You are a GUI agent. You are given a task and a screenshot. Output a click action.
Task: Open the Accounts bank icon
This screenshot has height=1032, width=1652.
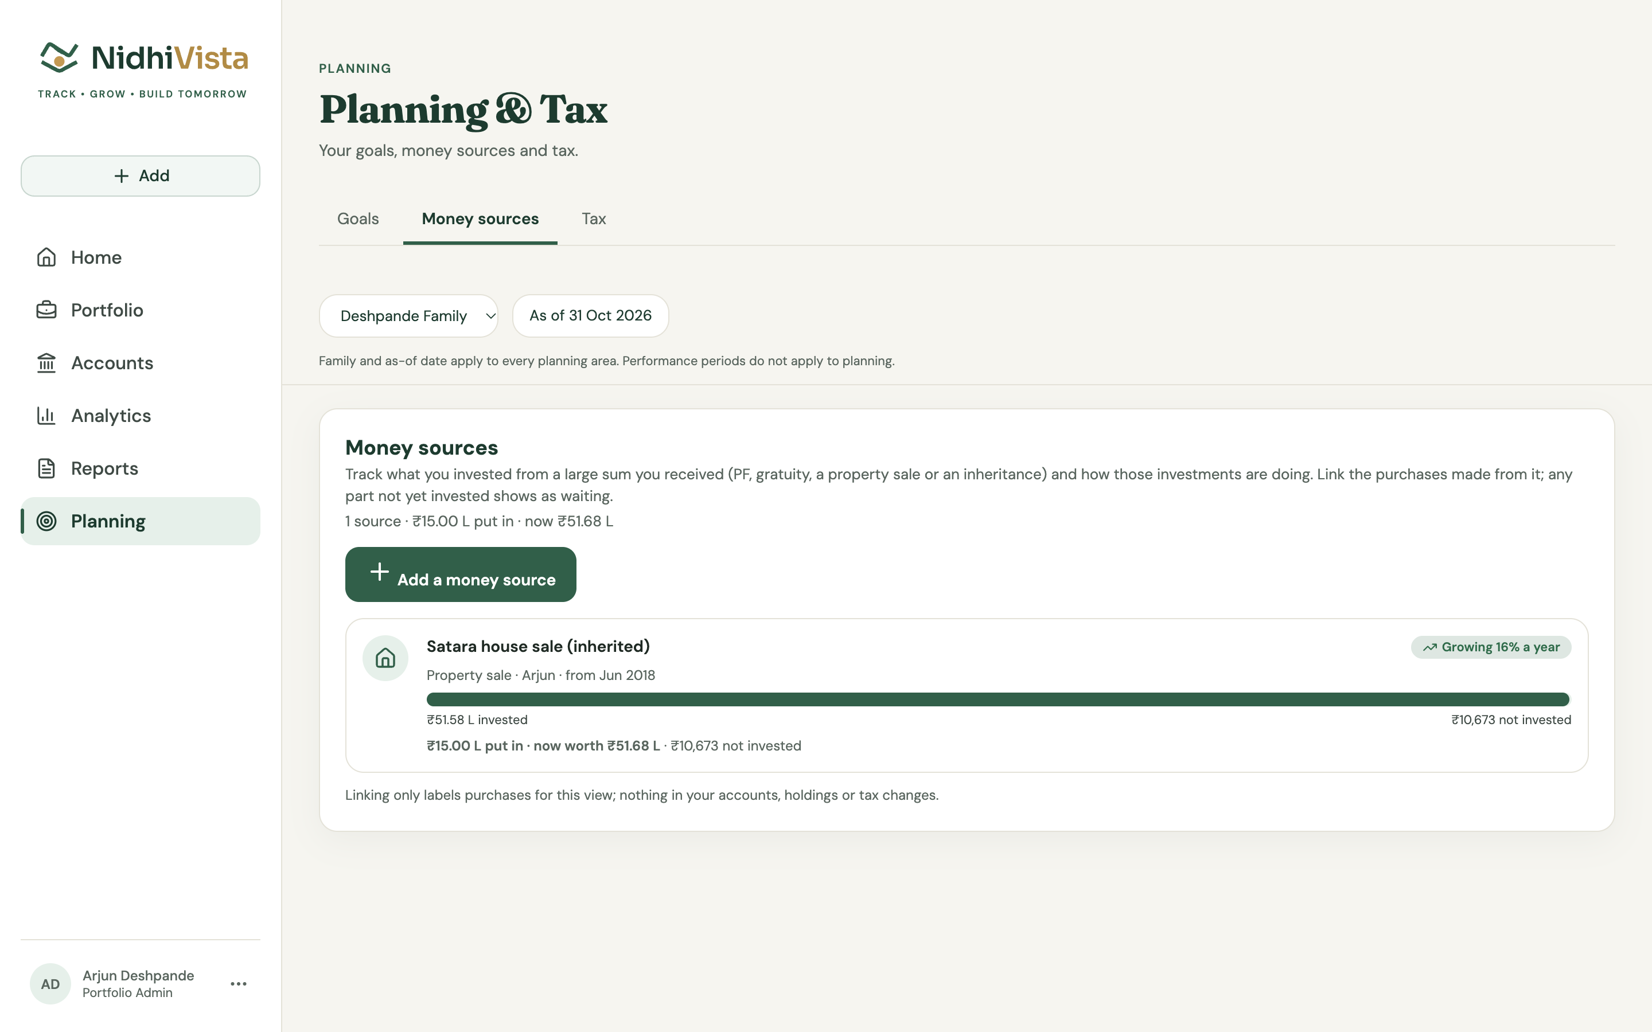pyautogui.click(x=46, y=362)
